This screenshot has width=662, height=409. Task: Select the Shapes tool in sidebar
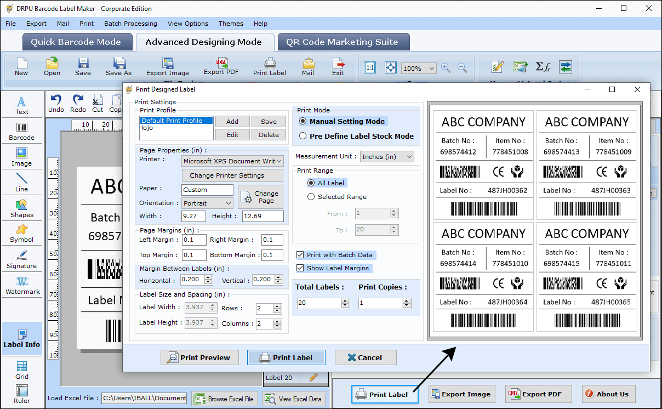(22, 208)
